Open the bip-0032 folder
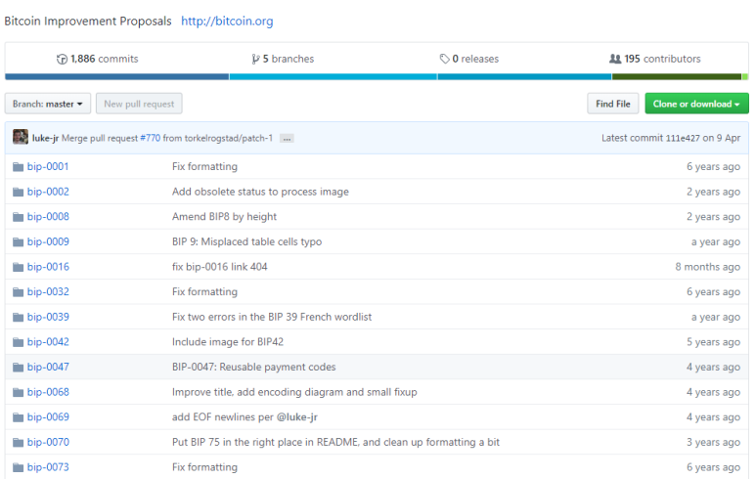The image size is (756, 479). [x=48, y=292]
